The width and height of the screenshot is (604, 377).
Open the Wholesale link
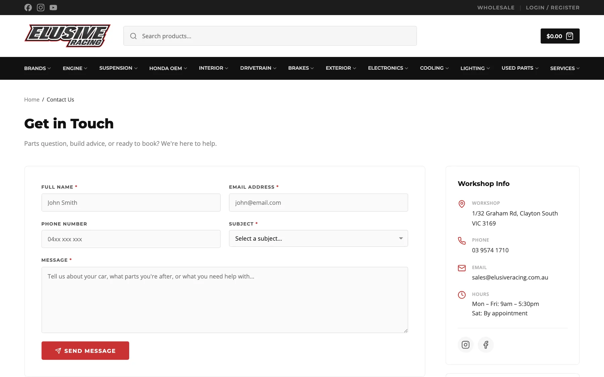[x=496, y=7]
